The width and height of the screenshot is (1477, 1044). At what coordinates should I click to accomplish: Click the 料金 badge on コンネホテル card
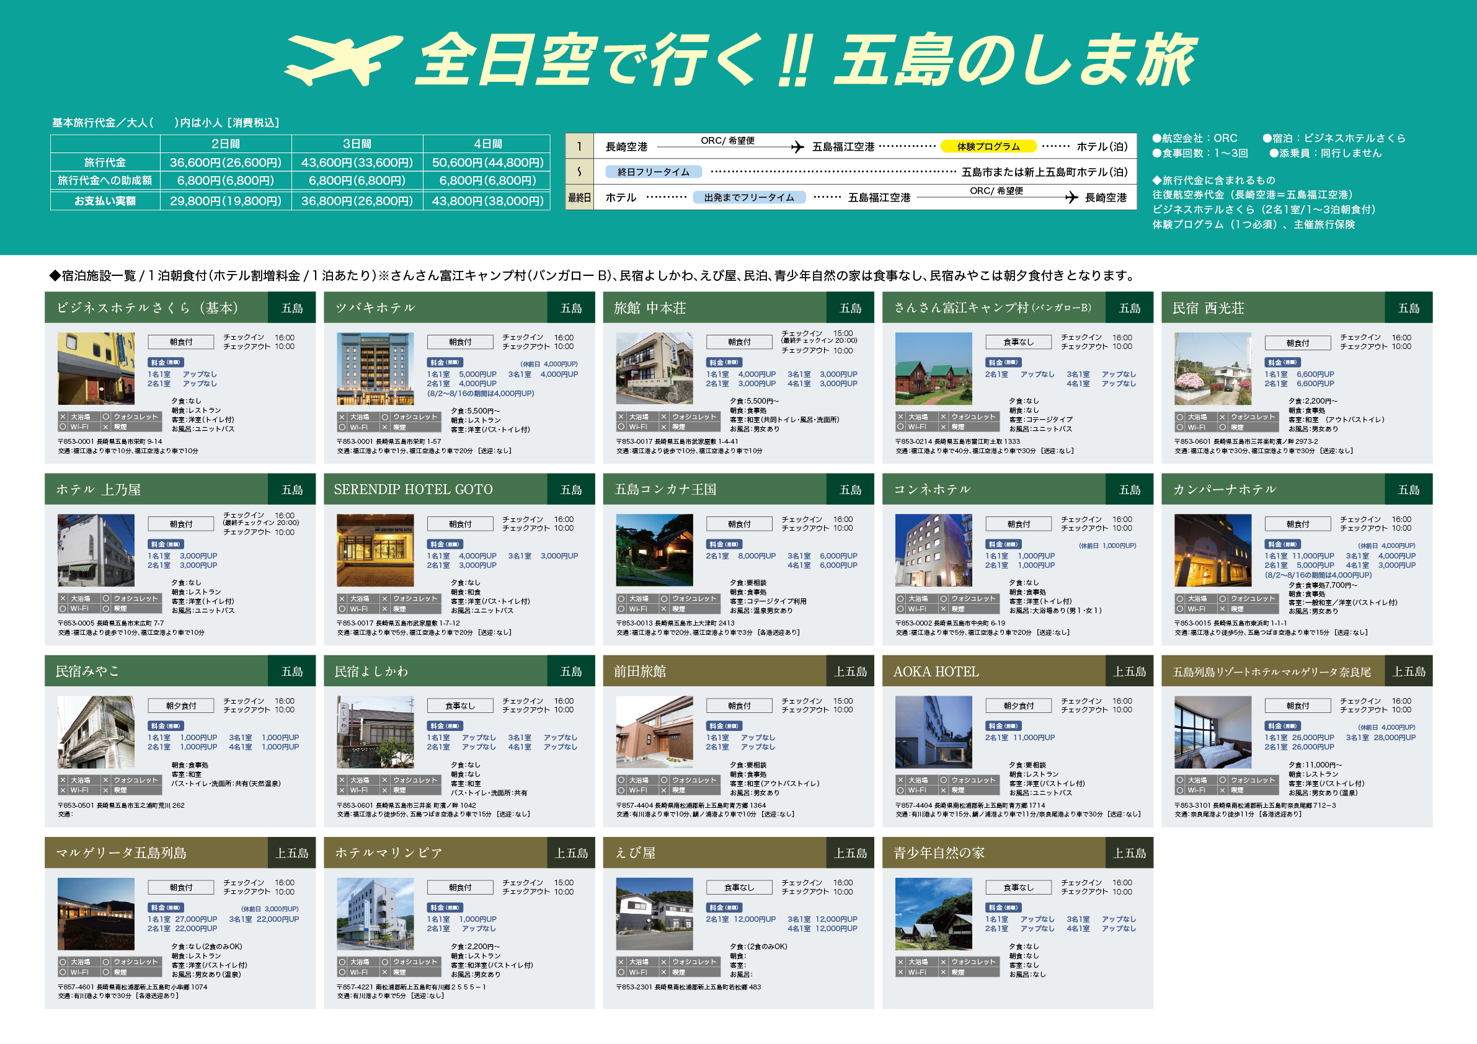[x=1003, y=544]
